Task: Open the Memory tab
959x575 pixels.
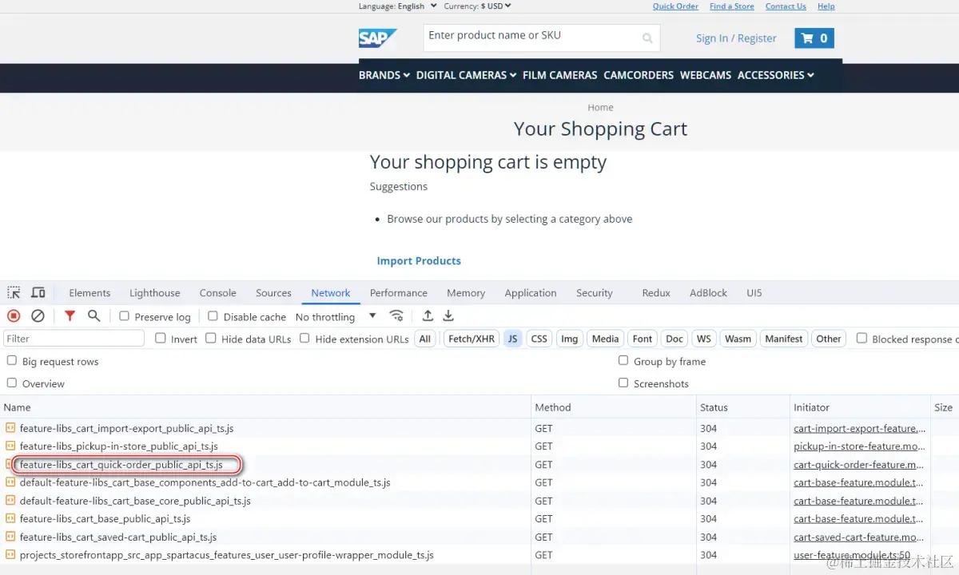Action: click(x=466, y=293)
